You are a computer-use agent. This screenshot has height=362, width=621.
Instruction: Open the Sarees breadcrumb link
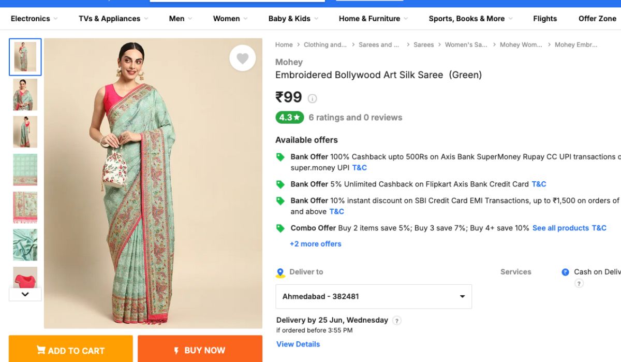pyautogui.click(x=424, y=45)
